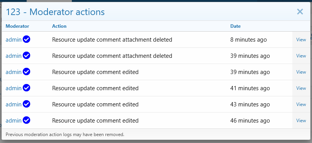Click verified badge in 8 minutes ago row
This screenshot has width=312, height=143.
click(27, 39)
